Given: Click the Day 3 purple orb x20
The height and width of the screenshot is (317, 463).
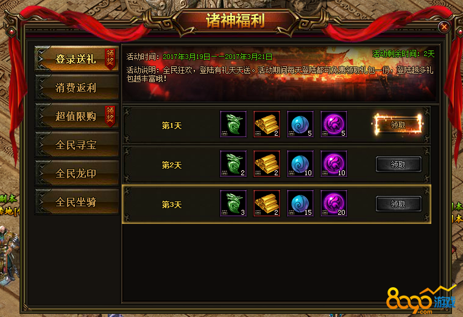Looking at the screenshot, I should (x=334, y=203).
